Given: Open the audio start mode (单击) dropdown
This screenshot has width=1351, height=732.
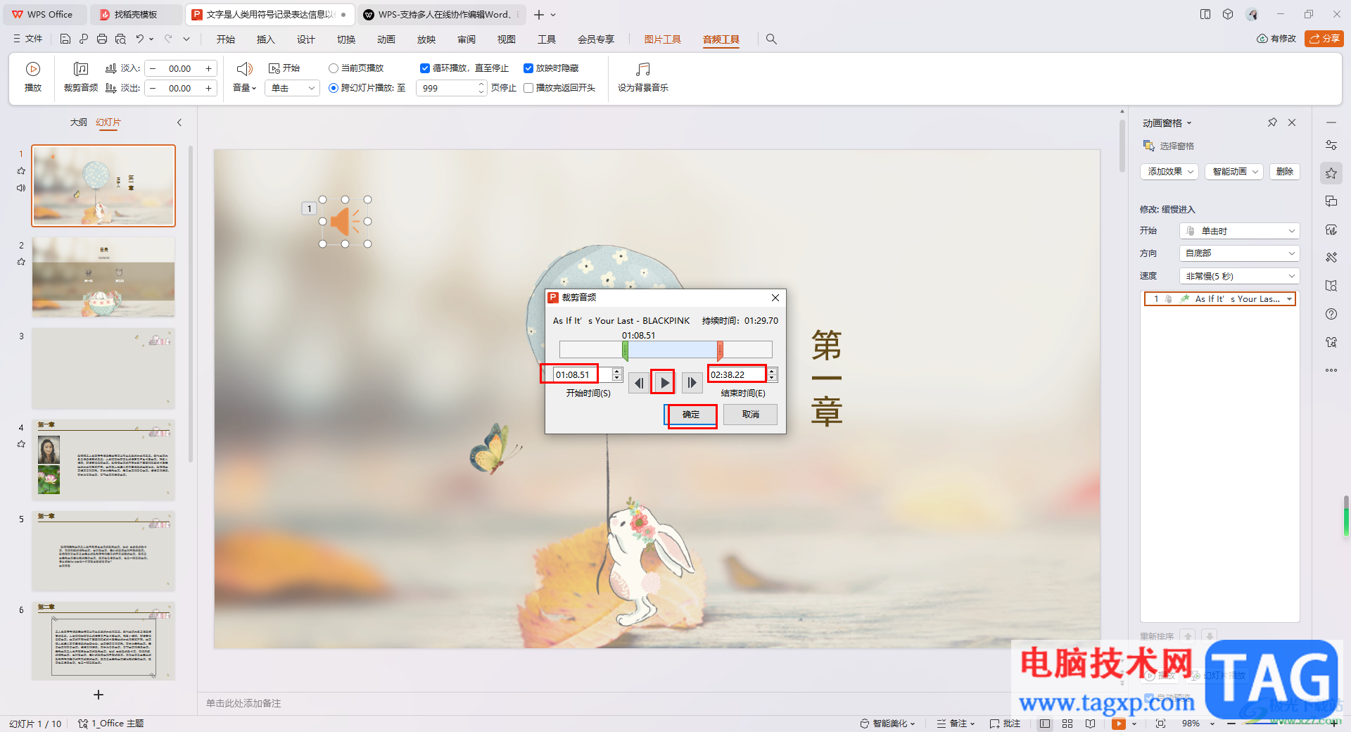Looking at the screenshot, I should pyautogui.click(x=293, y=88).
